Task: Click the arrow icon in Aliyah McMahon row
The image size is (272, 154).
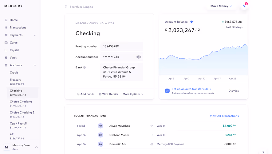Action: (152, 126)
